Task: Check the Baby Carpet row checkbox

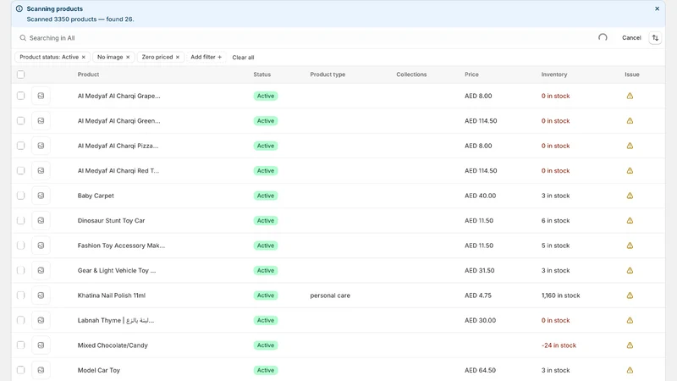Action: pos(20,196)
